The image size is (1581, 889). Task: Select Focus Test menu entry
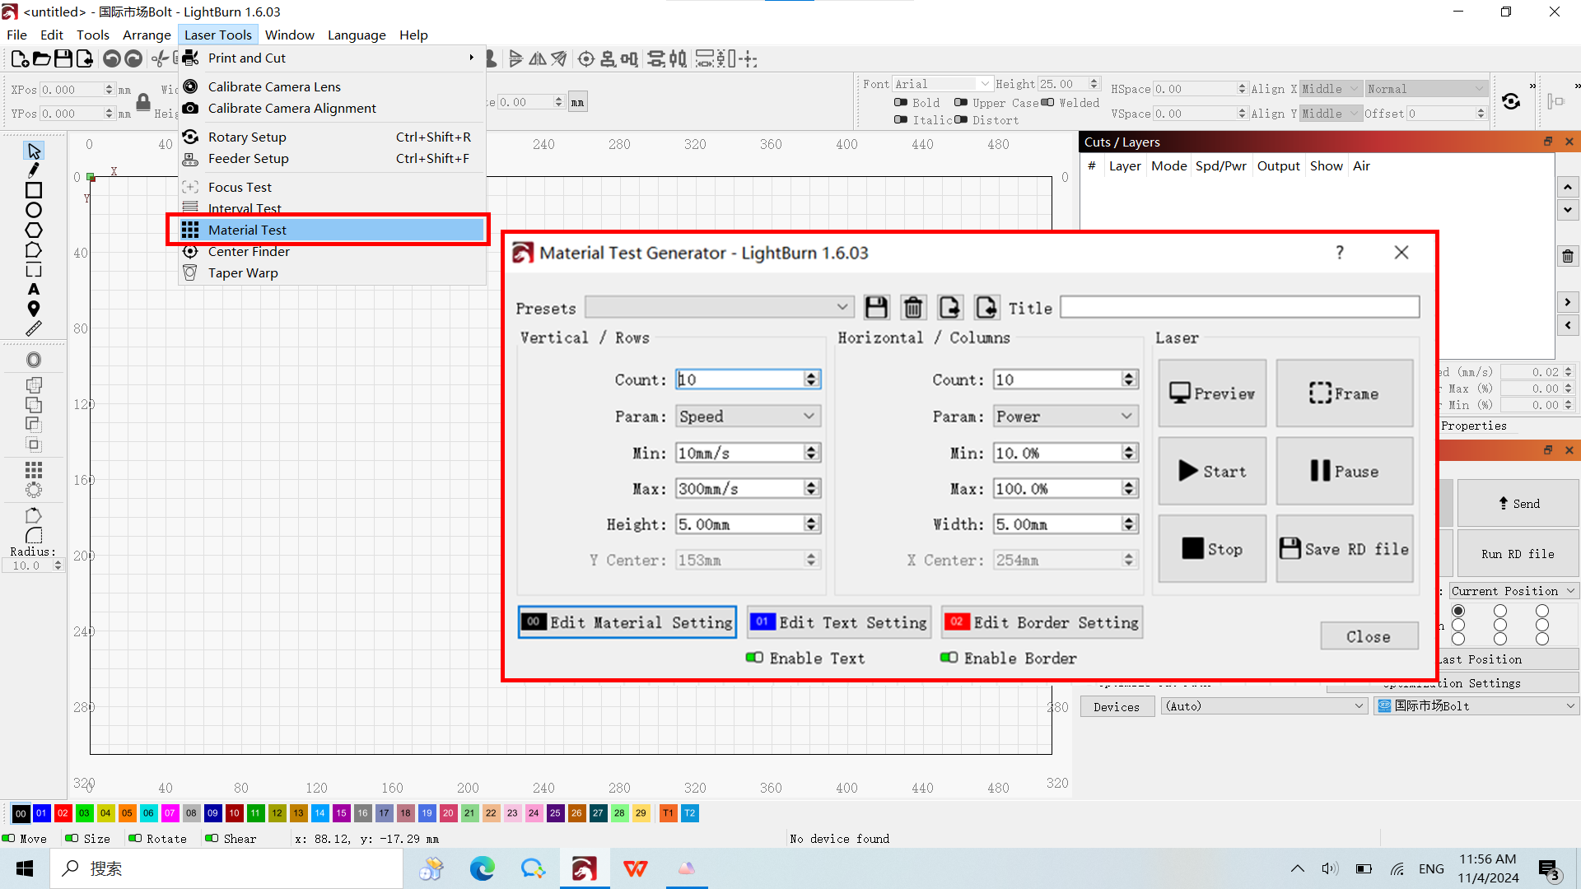[332, 187]
